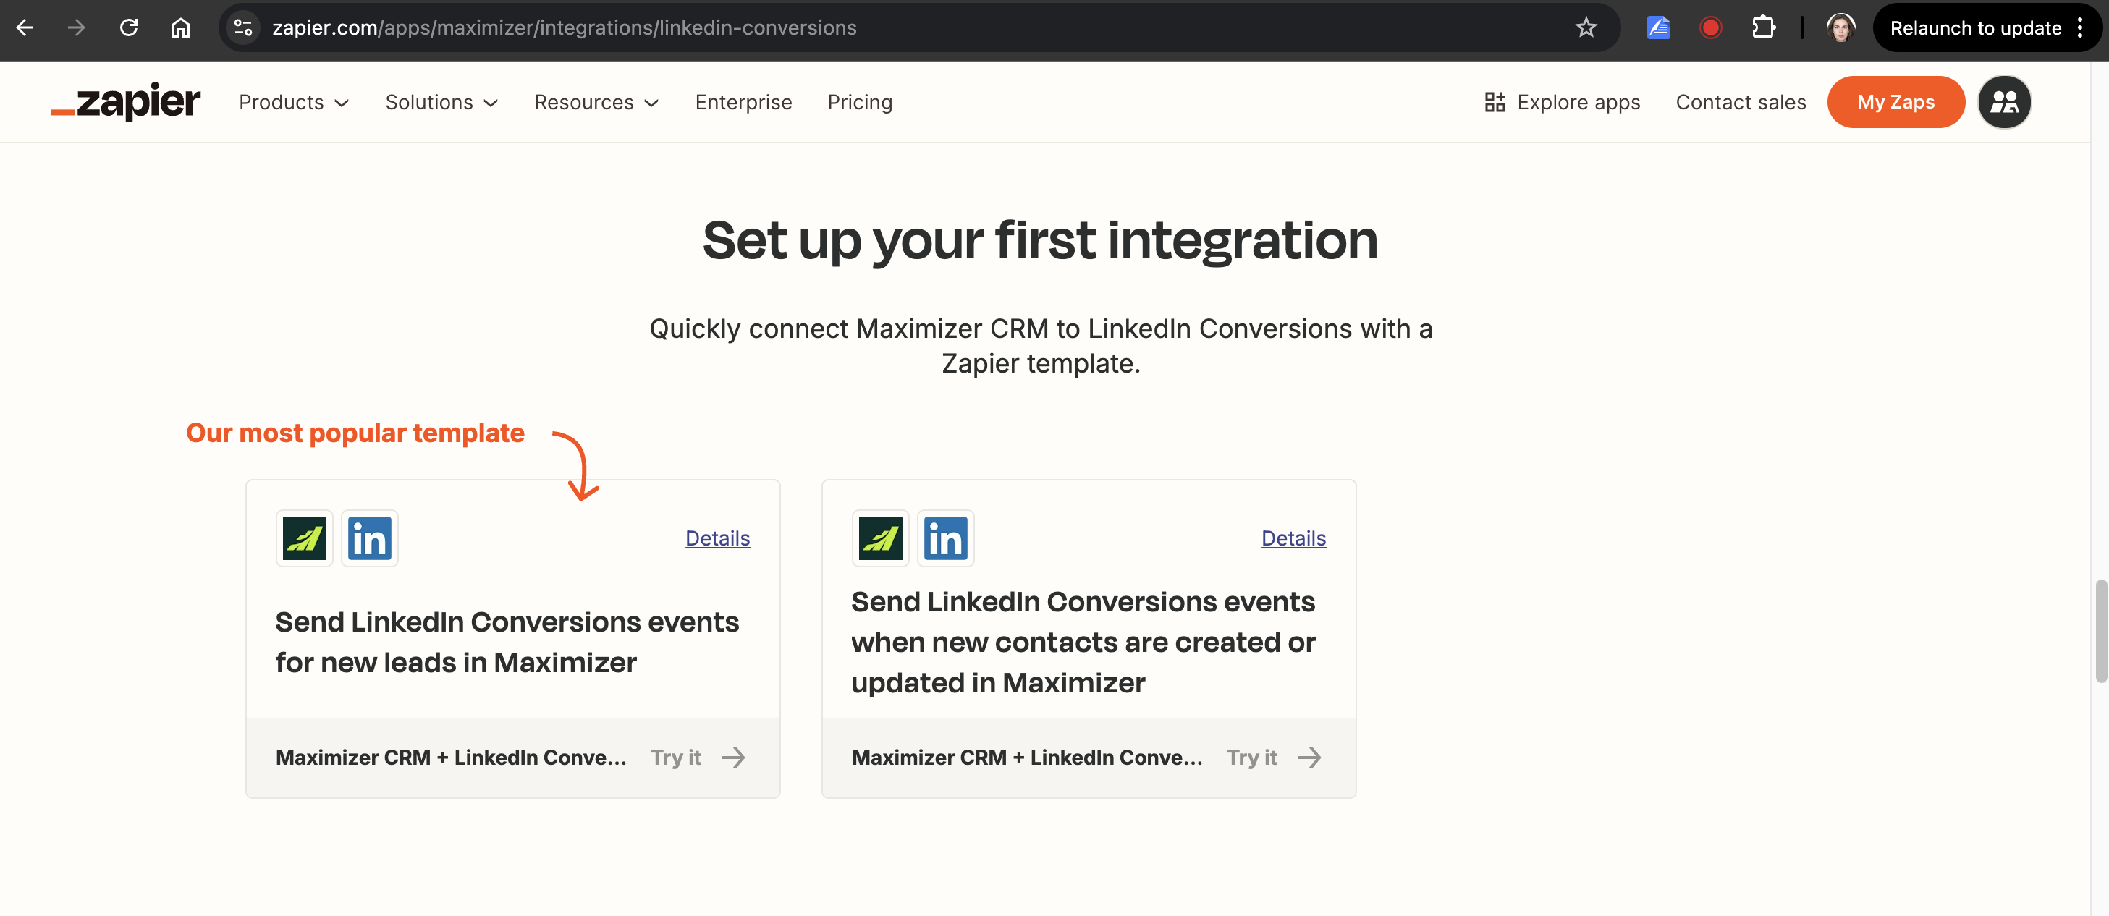Go to browser home page icon
Viewport: 2109px width, 916px height.
(x=181, y=27)
